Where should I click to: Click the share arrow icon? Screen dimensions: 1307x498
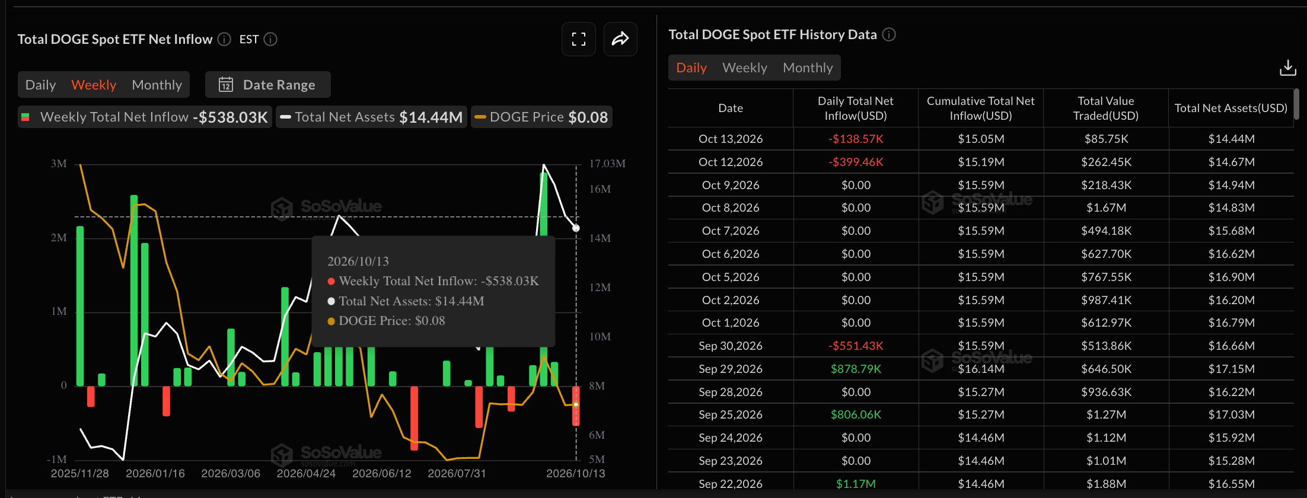coord(620,39)
